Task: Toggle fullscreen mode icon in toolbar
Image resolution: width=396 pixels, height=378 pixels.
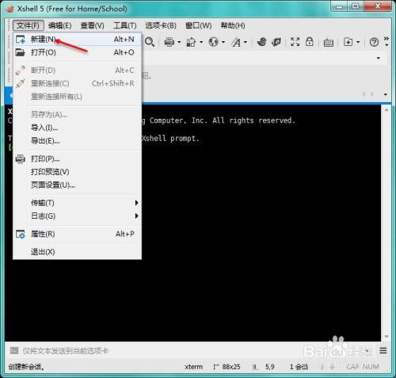Action: (x=295, y=42)
